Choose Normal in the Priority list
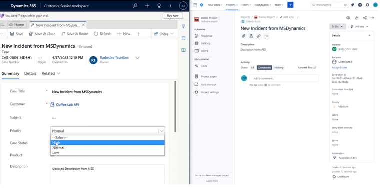This screenshot has width=380, height=189. [x=107, y=148]
